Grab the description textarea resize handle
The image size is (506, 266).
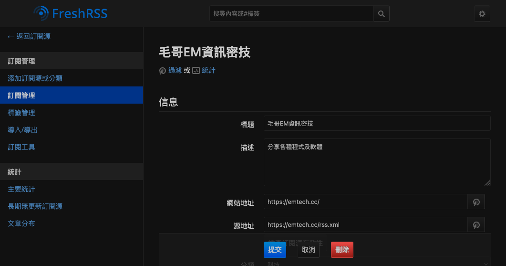[x=487, y=183]
